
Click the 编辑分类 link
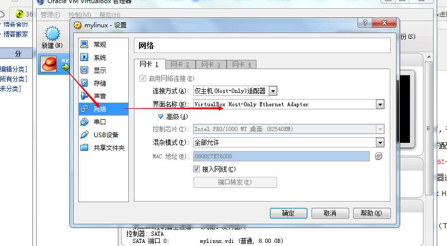13,69
